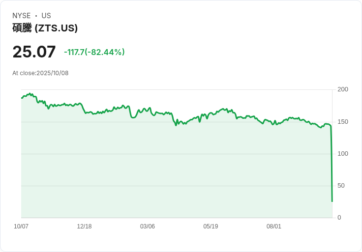Click the -117.7(-82.44%) price change text
Viewport: 362px width, 252px height.
coord(94,52)
